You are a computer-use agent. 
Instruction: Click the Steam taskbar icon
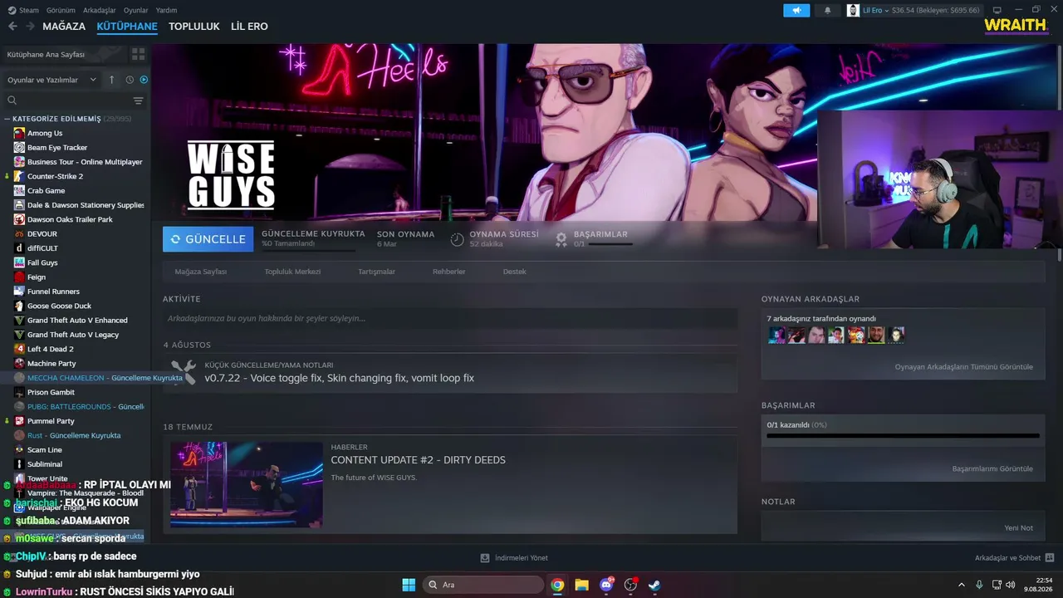point(654,585)
